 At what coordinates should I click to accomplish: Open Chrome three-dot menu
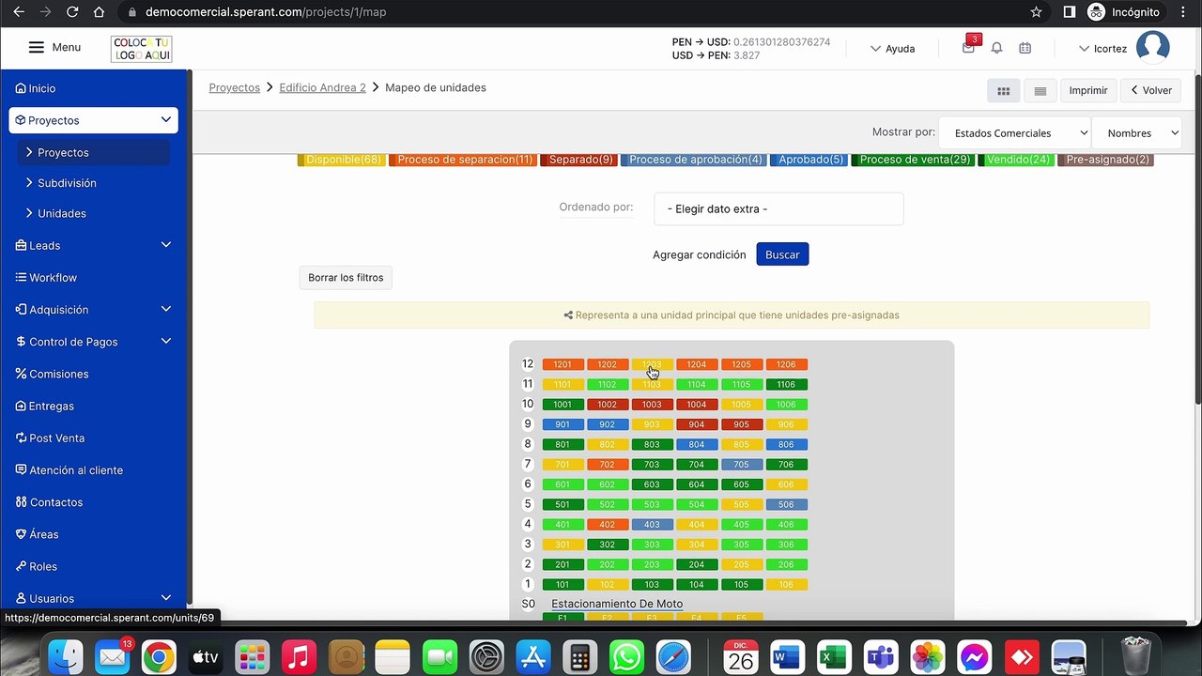click(1182, 12)
